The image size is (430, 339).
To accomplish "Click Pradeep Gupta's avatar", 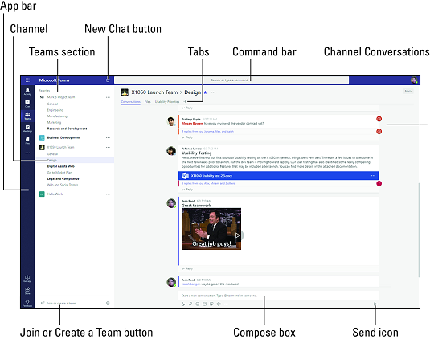I will (x=171, y=121).
